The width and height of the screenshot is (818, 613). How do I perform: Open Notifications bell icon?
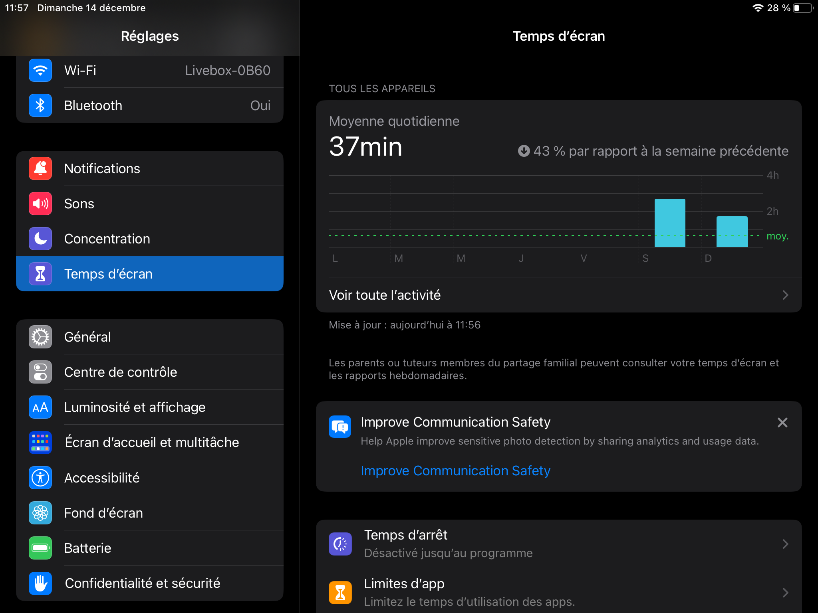(x=40, y=169)
